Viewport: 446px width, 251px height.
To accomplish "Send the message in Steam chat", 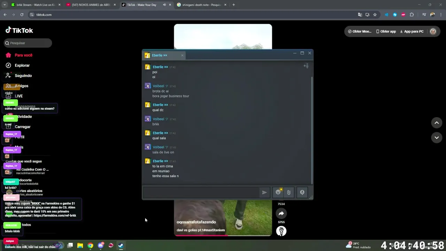I will [264, 192].
